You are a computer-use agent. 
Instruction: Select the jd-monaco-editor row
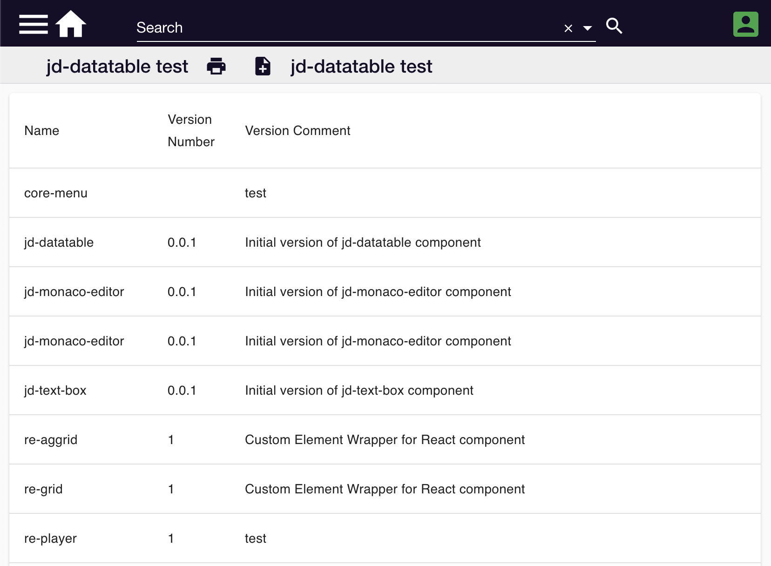[x=74, y=291]
